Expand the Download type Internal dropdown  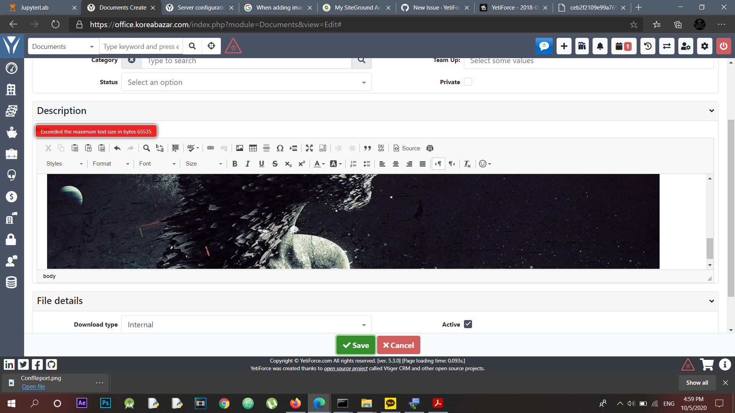[x=246, y=325]
